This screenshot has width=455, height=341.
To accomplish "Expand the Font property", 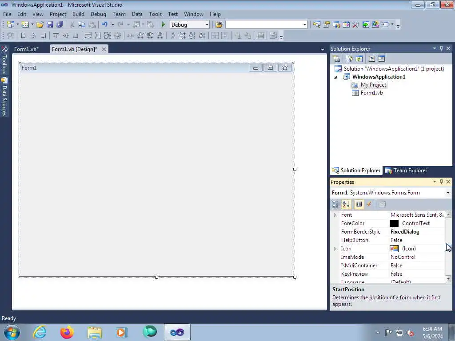I will pyautogui.click(x=335, y=215).
